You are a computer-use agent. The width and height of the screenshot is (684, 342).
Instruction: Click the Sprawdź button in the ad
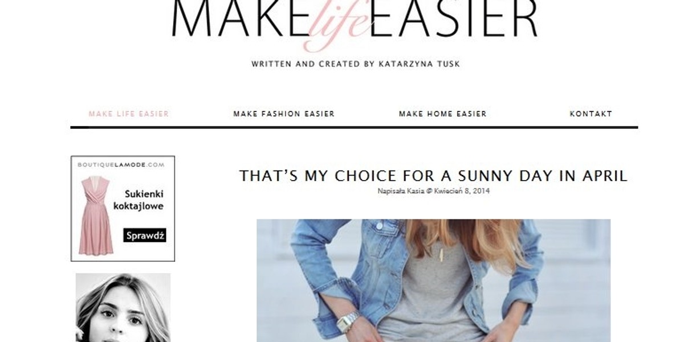(145, 235)
